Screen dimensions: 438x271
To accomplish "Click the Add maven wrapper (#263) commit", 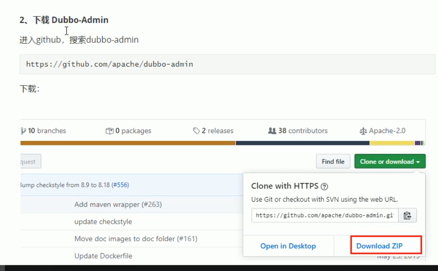I will [118, 204].
